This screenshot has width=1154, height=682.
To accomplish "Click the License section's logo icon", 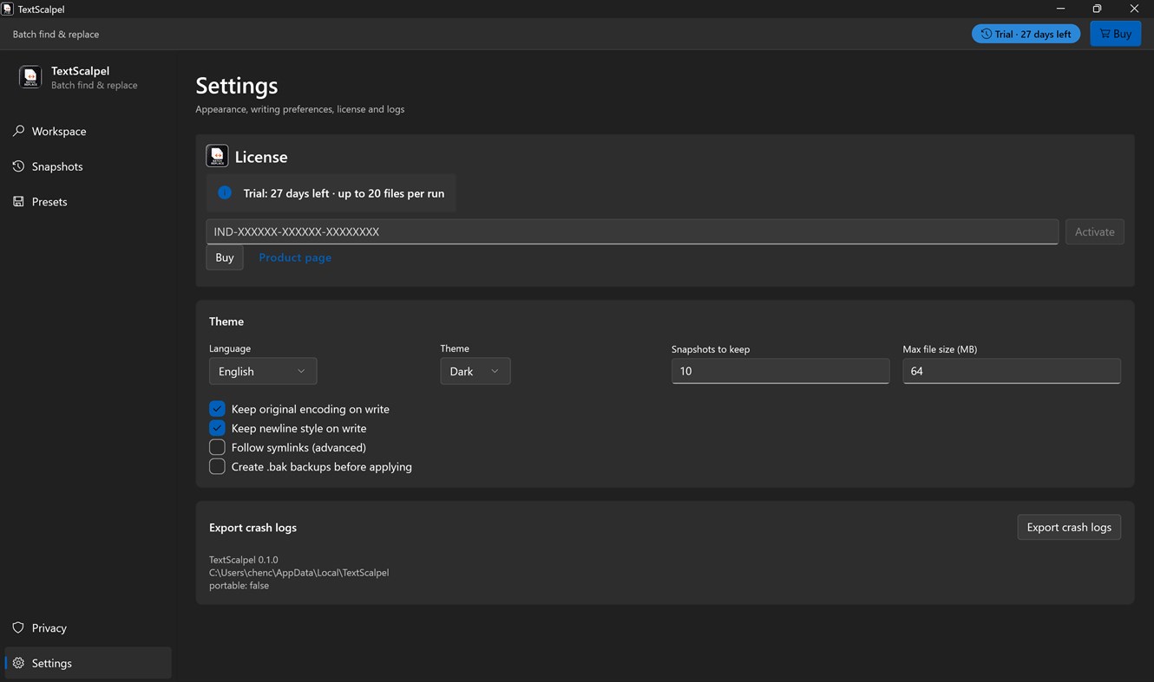I will pyautogui.click(x=217, y=156).
